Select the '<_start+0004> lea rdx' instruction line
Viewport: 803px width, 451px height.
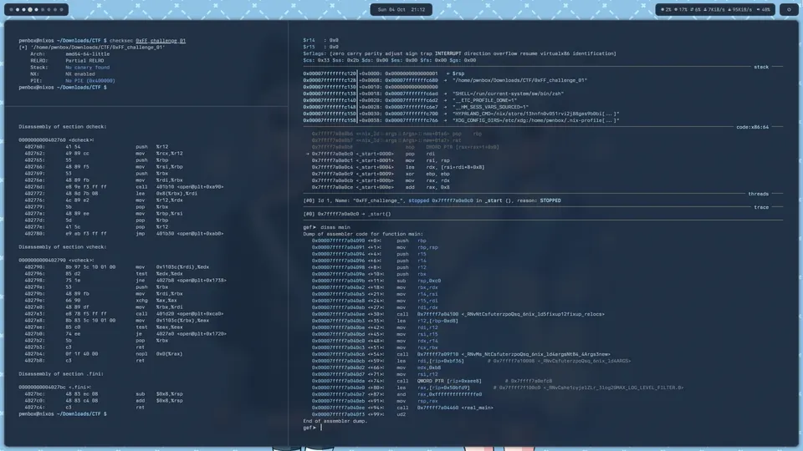[x=398, y=167]
